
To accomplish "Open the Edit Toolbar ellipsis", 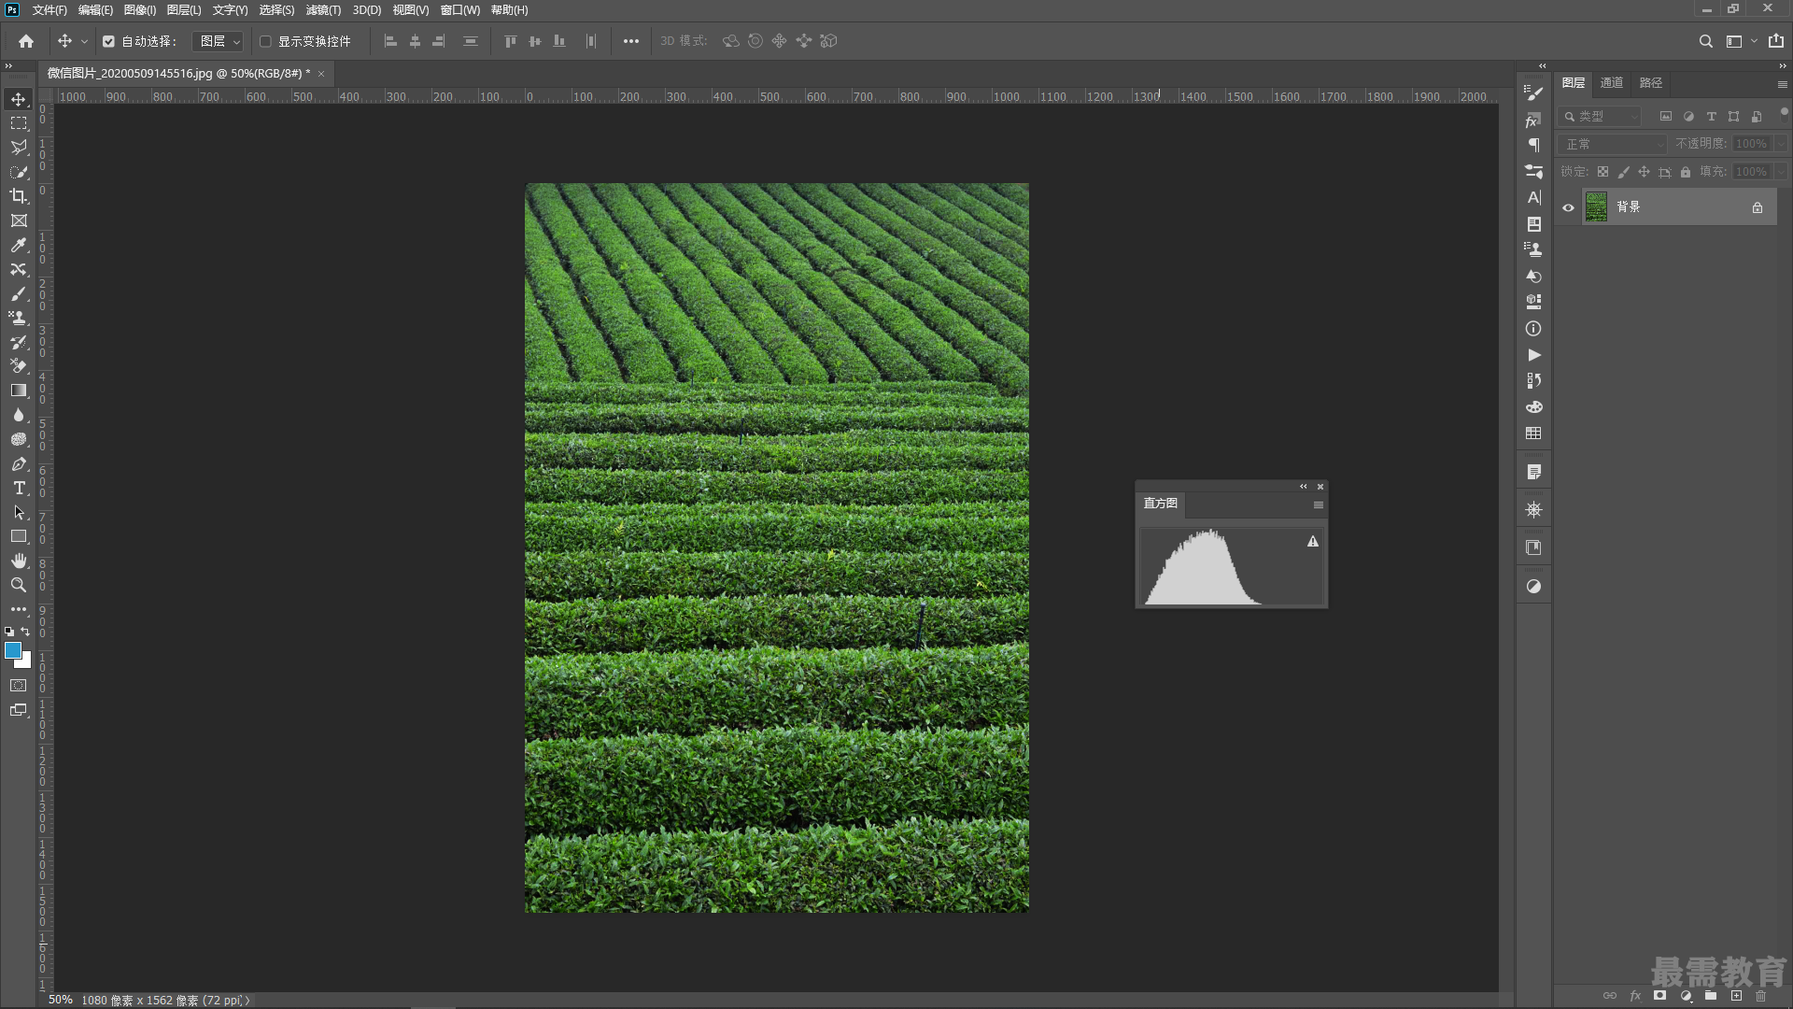I will [19, 609].
